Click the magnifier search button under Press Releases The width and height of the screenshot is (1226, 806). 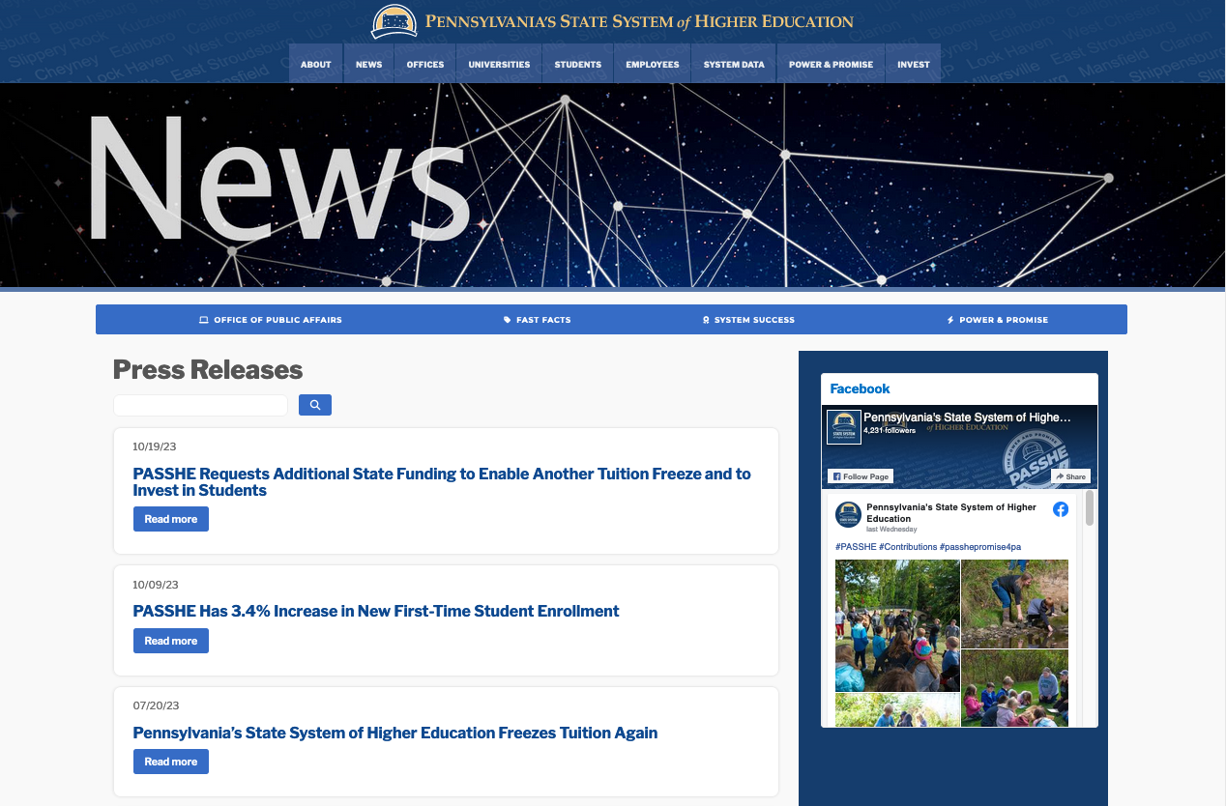[x=315, y=405]
